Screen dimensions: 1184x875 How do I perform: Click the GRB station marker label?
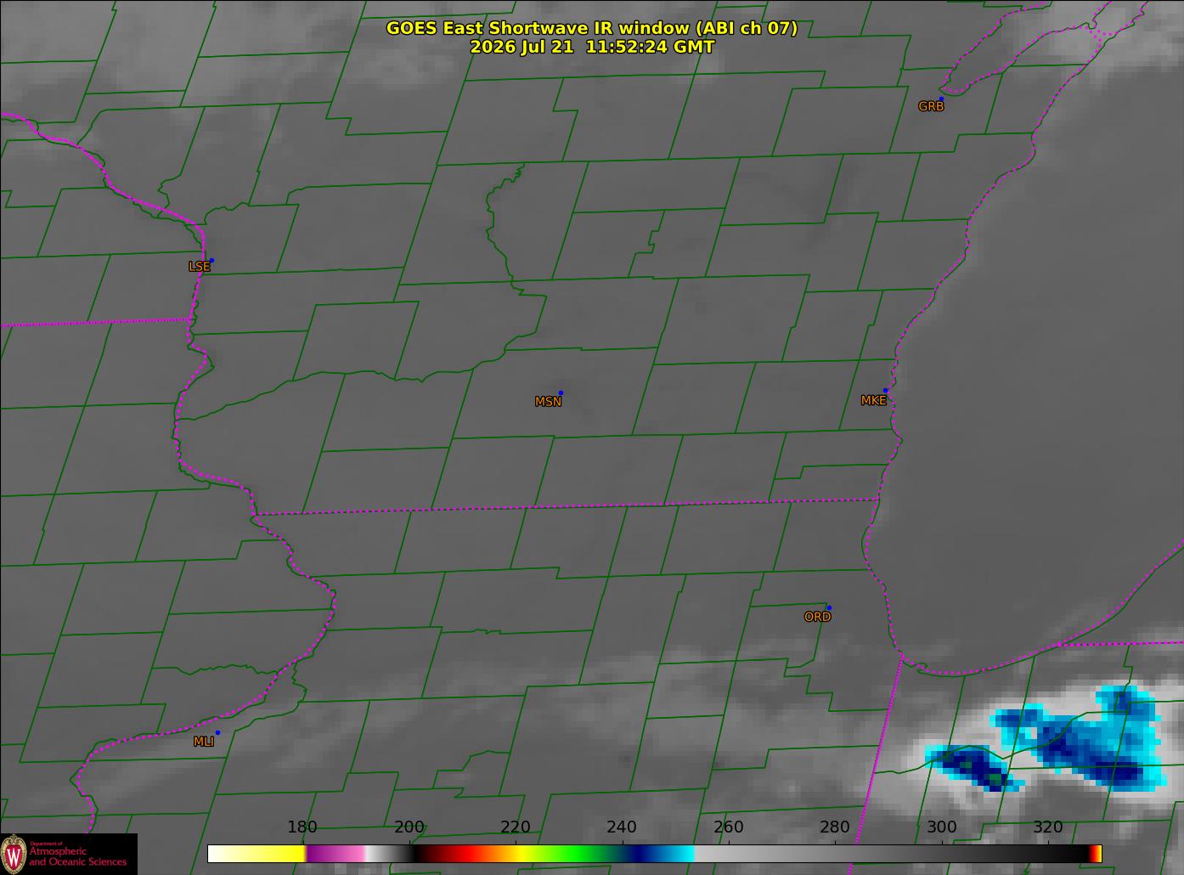tap(931, 107)
